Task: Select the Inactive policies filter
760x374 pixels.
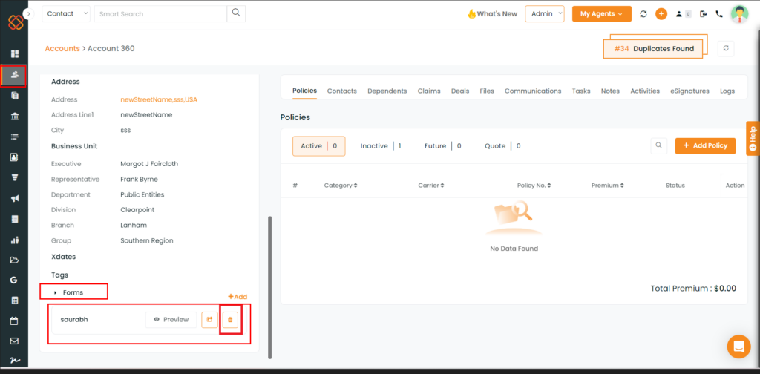Action: pos(381,146)
